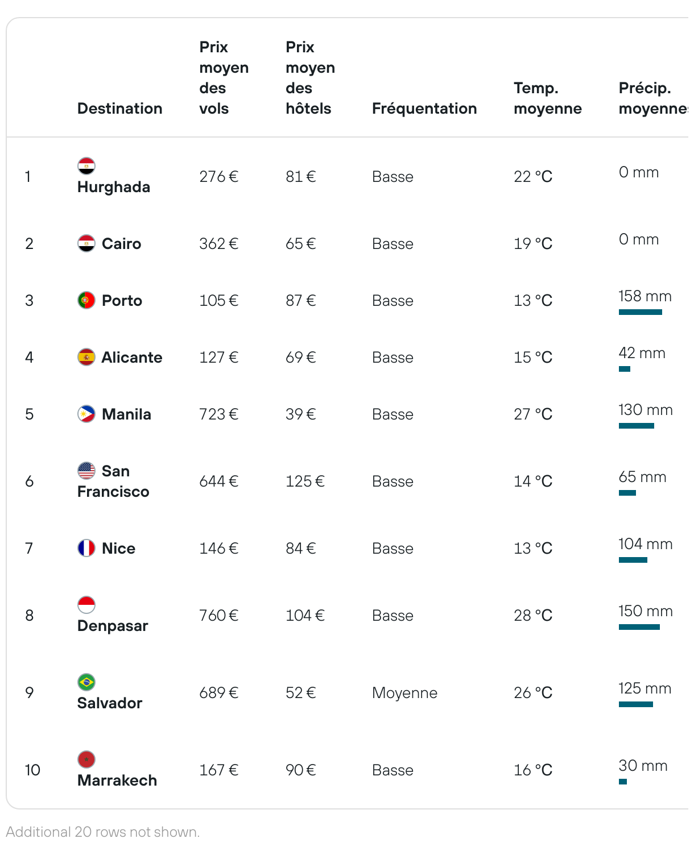The height and width of the screenshot is (847, 694).
Task: Select the Moyenne frequentation cell for Salvador
Action: click(x=405, y=693)
